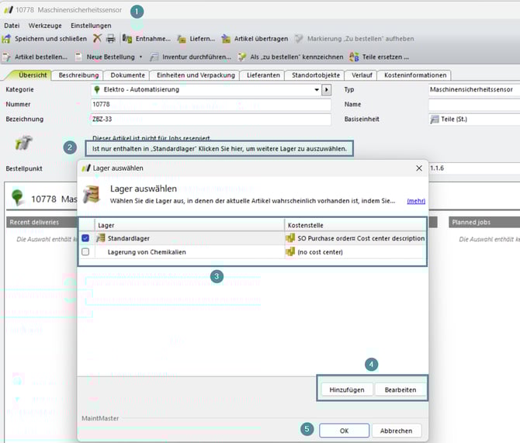This screenshot has height=443, width=520.
Task: Click the delete X icon in toolbar
Action: (x=97, y=39)
